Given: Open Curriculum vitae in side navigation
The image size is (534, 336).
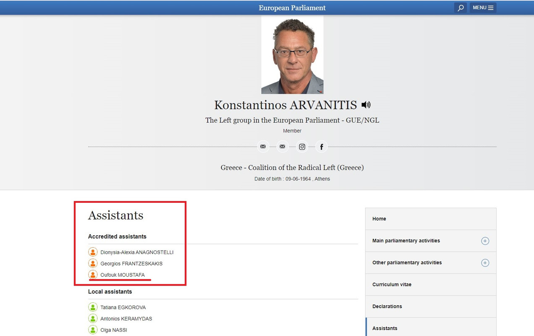Looking at the screenshot, I should [431, 284].
